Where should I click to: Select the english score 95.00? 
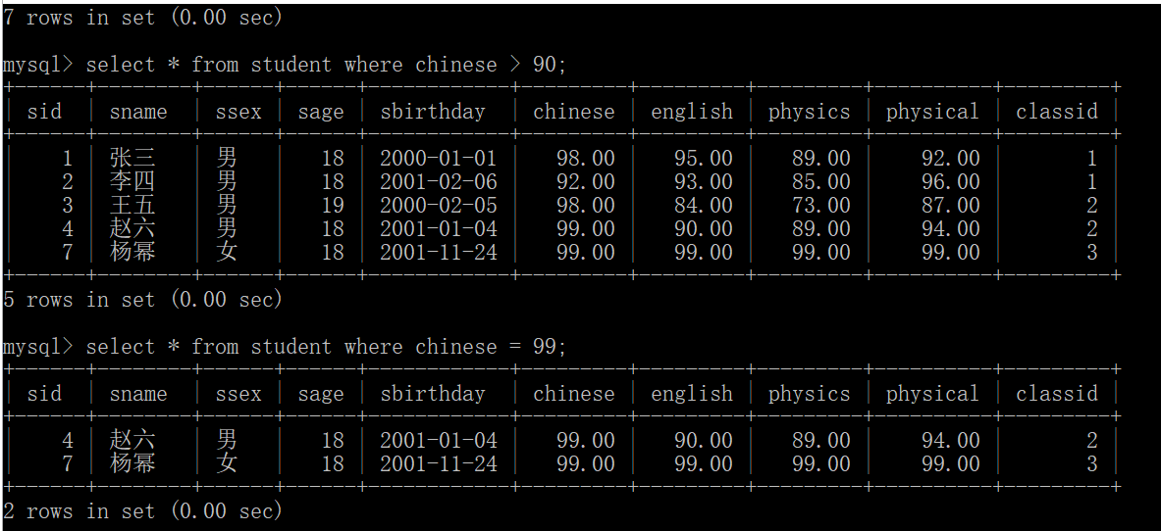pyautogui.click(x=703, y=159)
